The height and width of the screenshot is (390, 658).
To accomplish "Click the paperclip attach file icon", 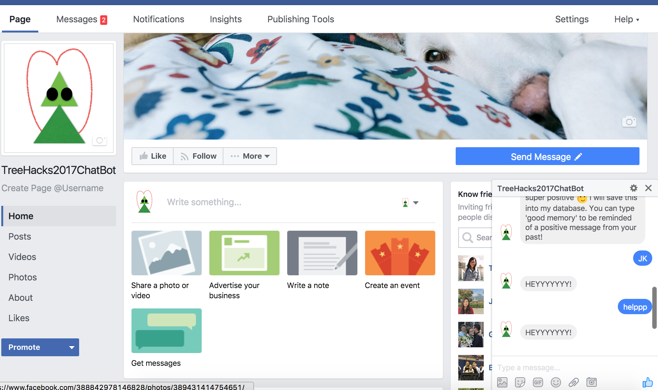I will click(574, 382).
